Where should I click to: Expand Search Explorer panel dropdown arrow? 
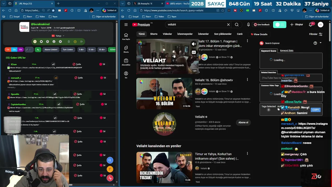(321, 43)
